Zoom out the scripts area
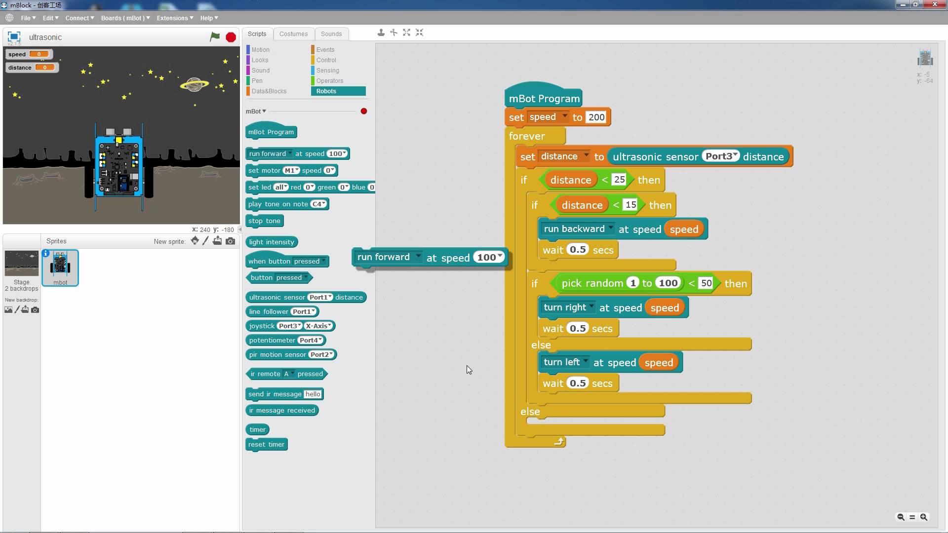 click(x=901, y=517)
